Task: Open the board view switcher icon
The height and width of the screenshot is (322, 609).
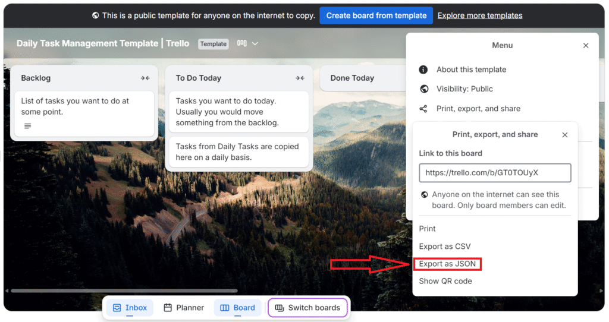Action: coord(242,43)
